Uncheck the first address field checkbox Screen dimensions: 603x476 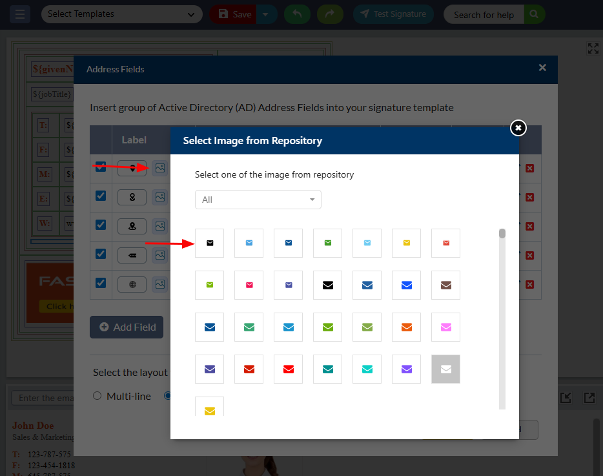(101, 167)
